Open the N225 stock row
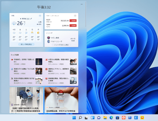This screenshot has width=158, height=121. (61, 21)
